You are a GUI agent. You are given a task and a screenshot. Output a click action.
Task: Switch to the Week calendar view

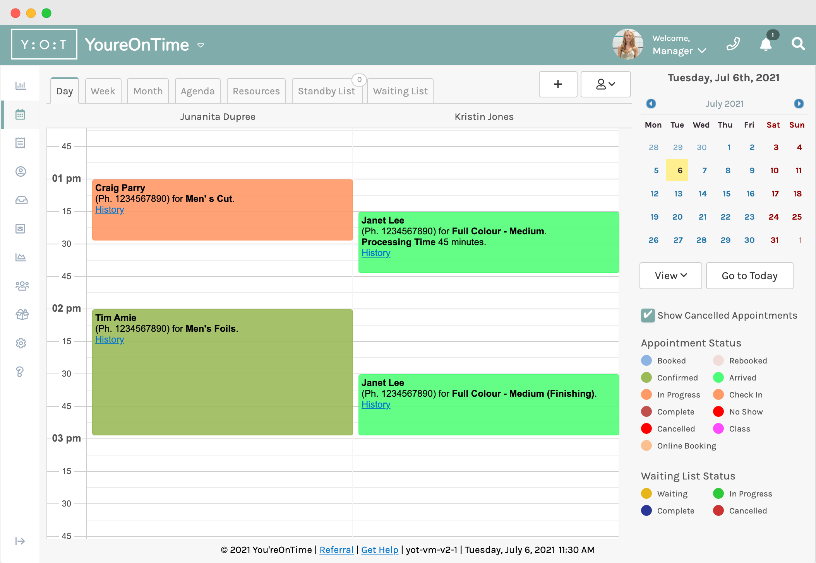(x=102, y=90)
